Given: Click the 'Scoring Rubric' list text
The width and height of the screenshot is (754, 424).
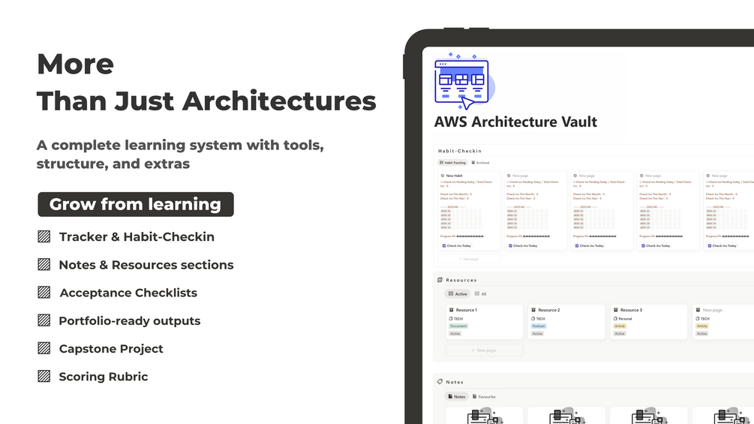Looking at the screenshot, I should (104, 377).
